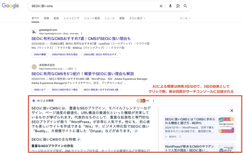Click the AI overview sparkle icon
Viewport: 243px width, 153px height.
(x=34, y=101)
